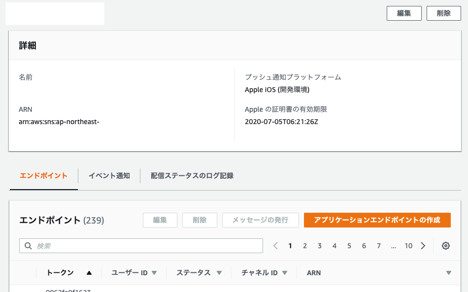Viewport: 468px width, 292px height.
Task: Sort by トークン ascending arrow
Action: [89, 273]
